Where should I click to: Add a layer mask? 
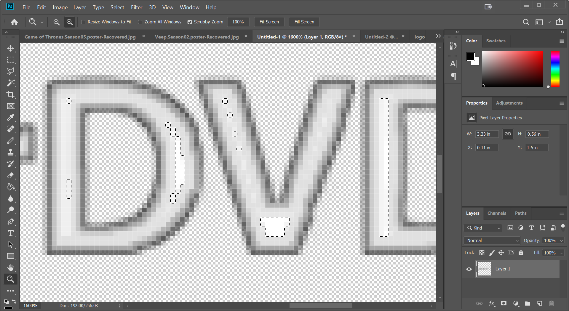tap(504, 303)
